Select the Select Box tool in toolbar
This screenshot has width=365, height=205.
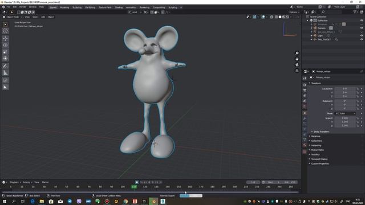(5, 24)
